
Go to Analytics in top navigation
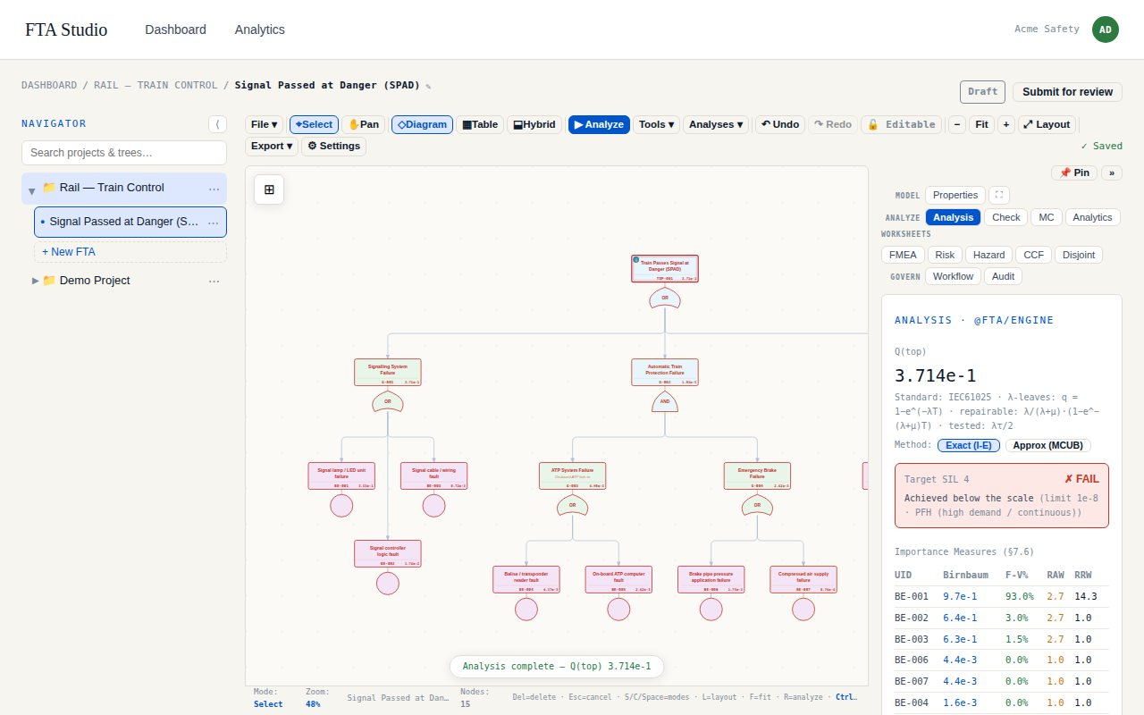pyautogui.click(x=260, y=29)
